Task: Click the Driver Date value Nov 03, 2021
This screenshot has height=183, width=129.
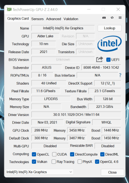Action: (x=47, y=122)
